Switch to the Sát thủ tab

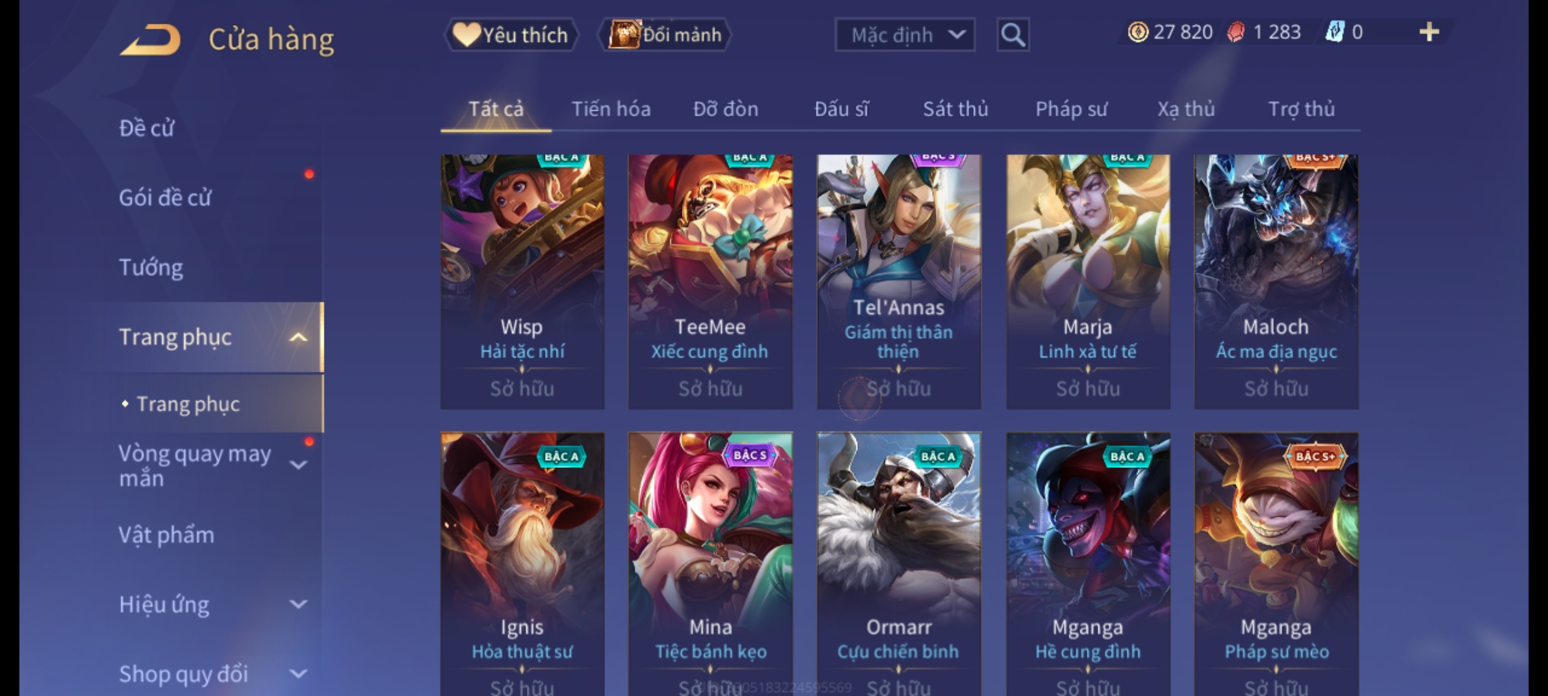click(x=955, y=109)
